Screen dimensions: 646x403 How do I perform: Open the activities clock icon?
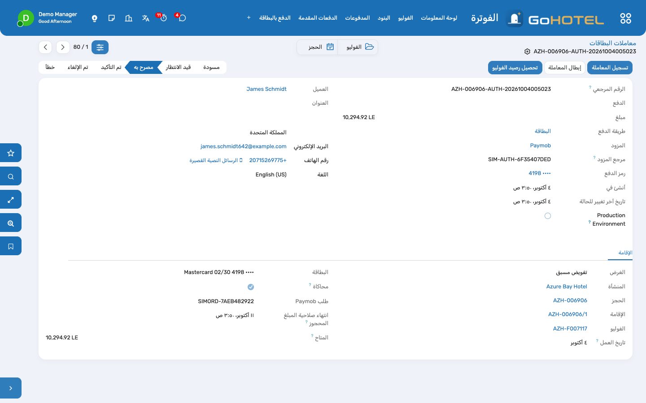(163, 18)
